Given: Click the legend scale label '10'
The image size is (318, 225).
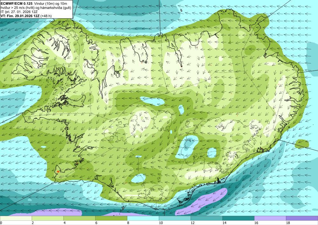Looking at the screenshot, I should [161, 223].
